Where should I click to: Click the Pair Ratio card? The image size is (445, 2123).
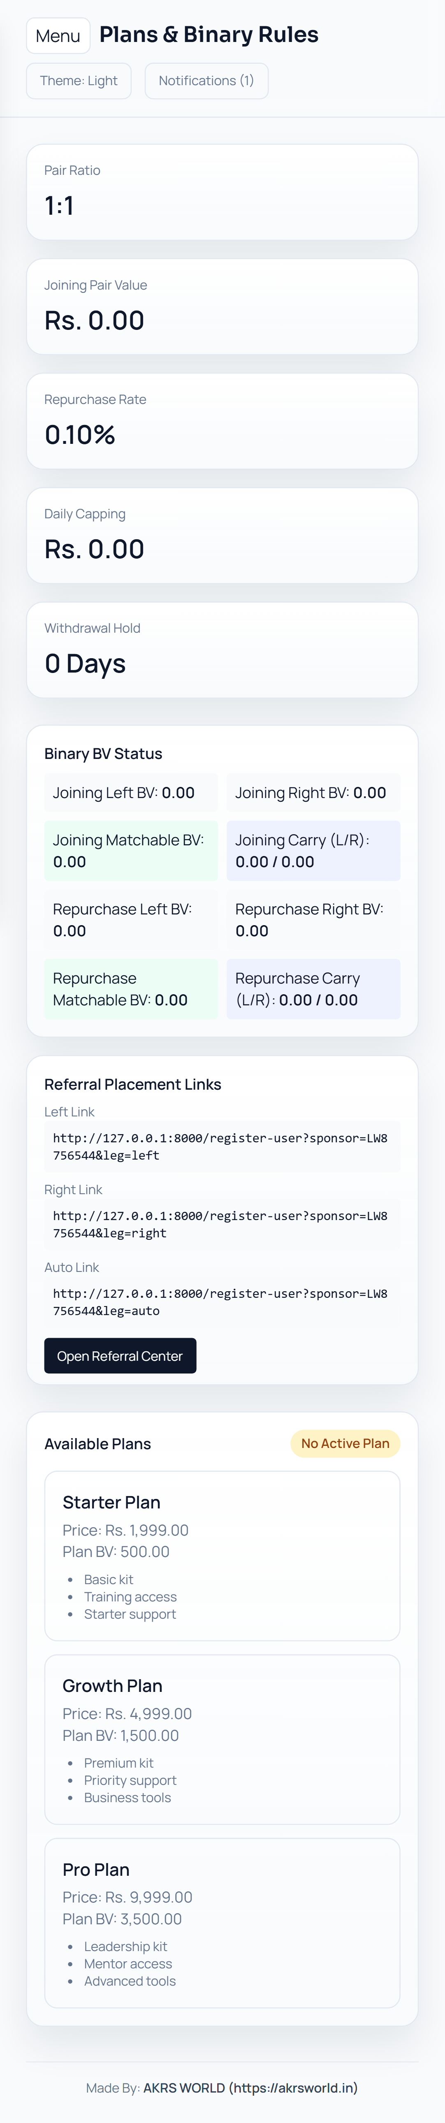pos(221,192)
